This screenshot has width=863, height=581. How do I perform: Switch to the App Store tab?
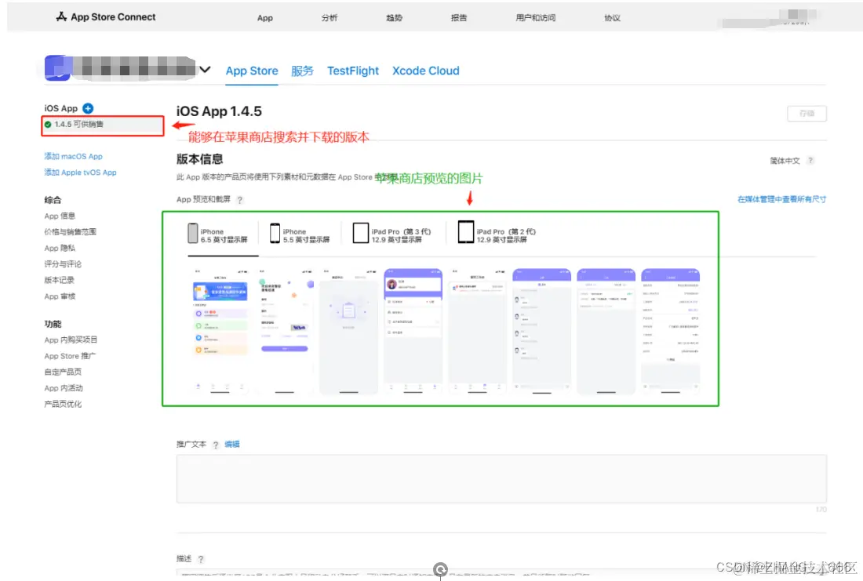[x=252, y=71]
